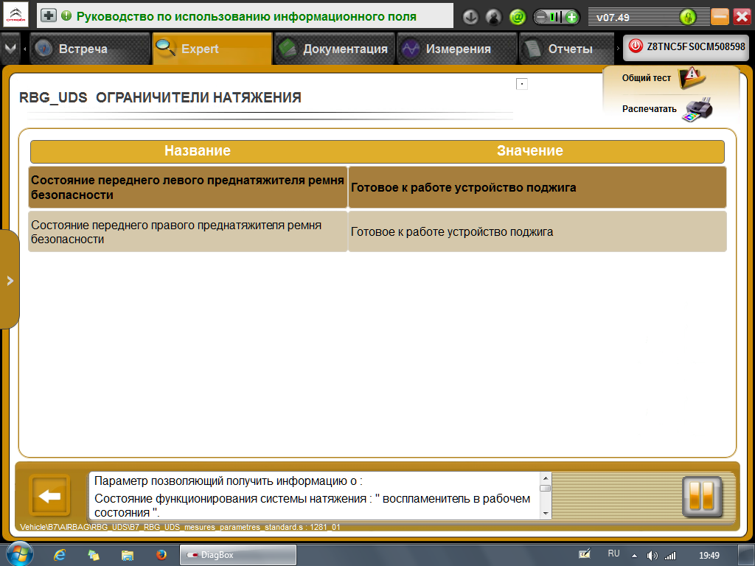Switch to the Expert tab
The height and width of the screenshot is (566, 755).
(212, 49)
